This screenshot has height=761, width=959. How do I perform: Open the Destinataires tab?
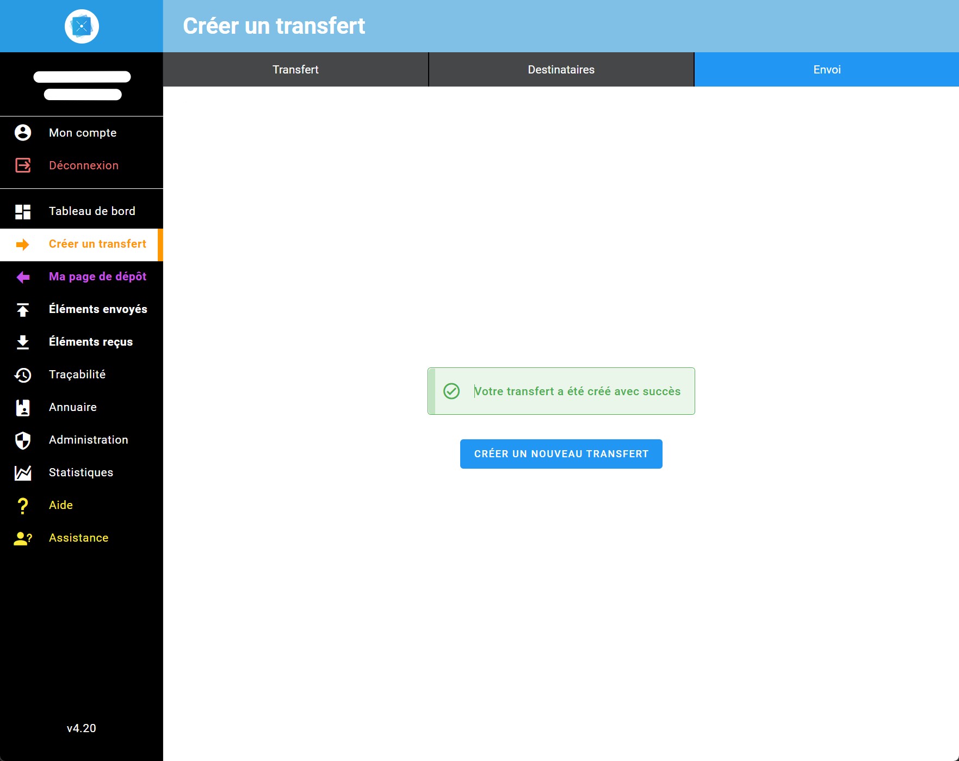(561, 69)
